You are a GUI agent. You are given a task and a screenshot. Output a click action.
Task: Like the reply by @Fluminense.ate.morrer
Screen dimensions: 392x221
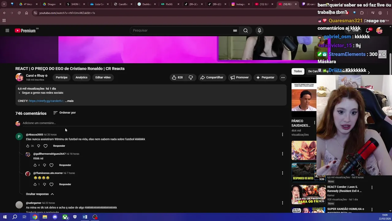coord(35,184)
